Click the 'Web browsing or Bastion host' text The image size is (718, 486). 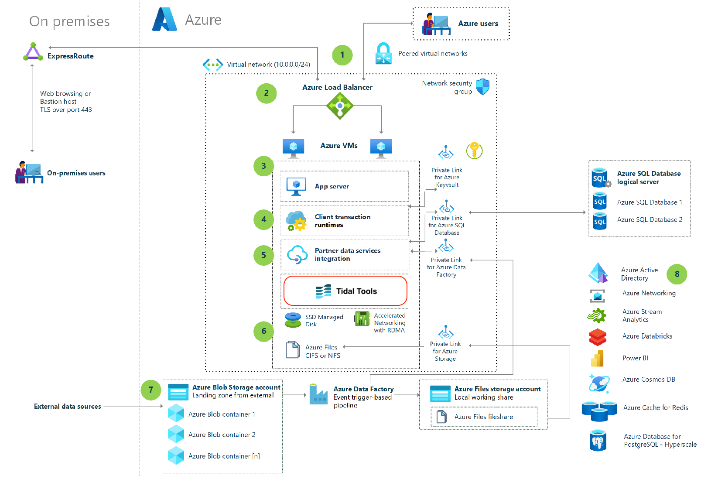65,97
